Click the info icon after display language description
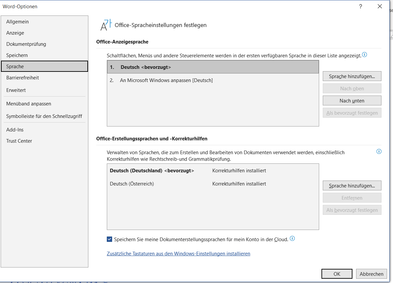The image size is (393, 283). (x=365, y=55)
